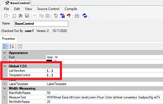
Task: Click the ListViewItem (...) value
Action: click(x=50, y=71)
